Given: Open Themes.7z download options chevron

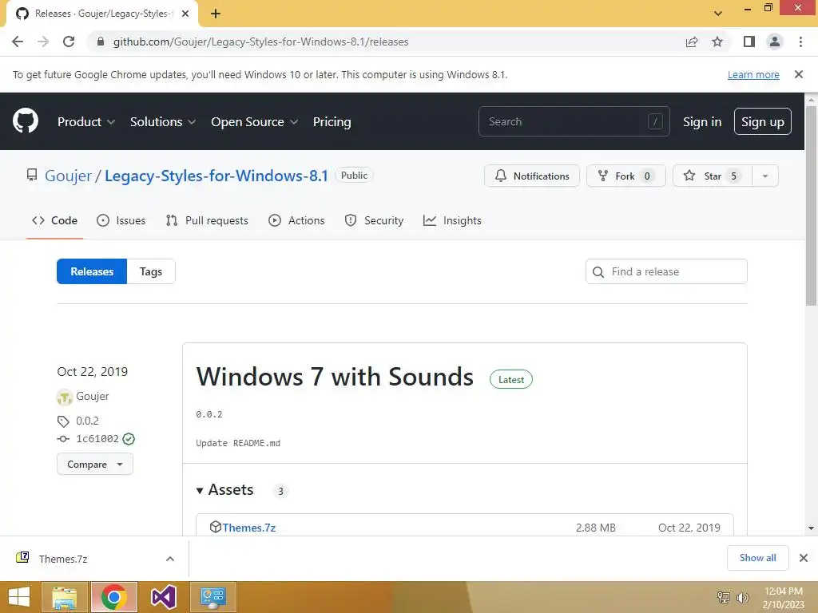Looking at the screenshot, I should pos(170,559).
